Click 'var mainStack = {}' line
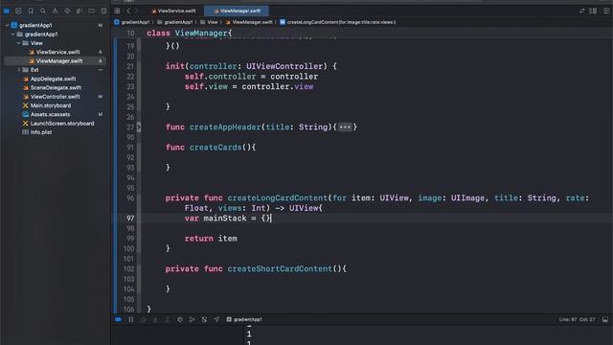The image size is (613, 345). pos(227,218)
